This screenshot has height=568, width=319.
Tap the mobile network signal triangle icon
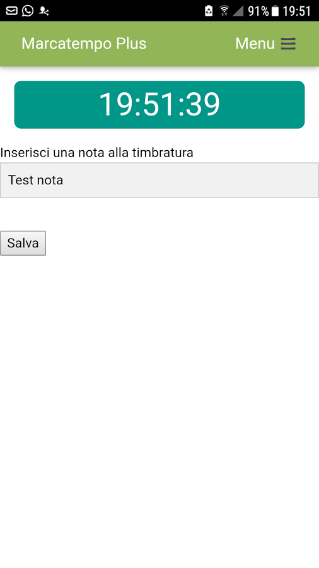[238, 11]
